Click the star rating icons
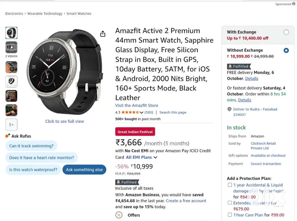297x221 pixels. pyautogui.click(x=130, y=112)
